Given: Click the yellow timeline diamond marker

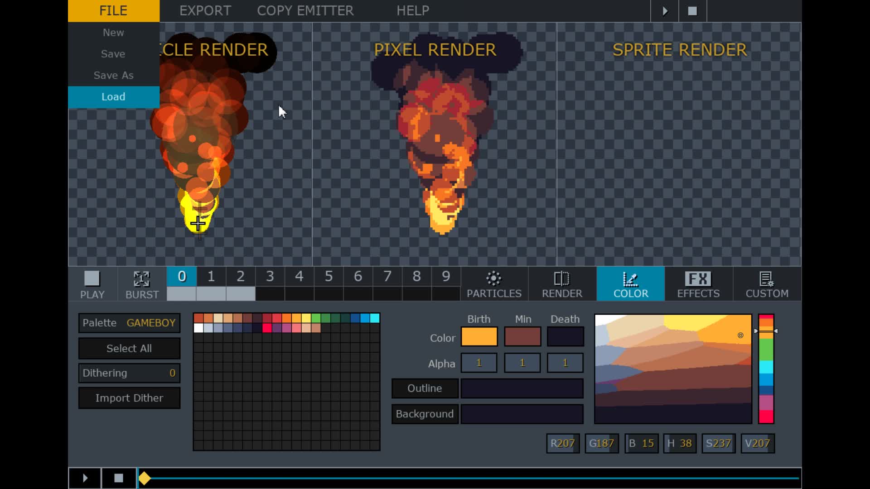Looking at the screenshot, I should point(145,478).
